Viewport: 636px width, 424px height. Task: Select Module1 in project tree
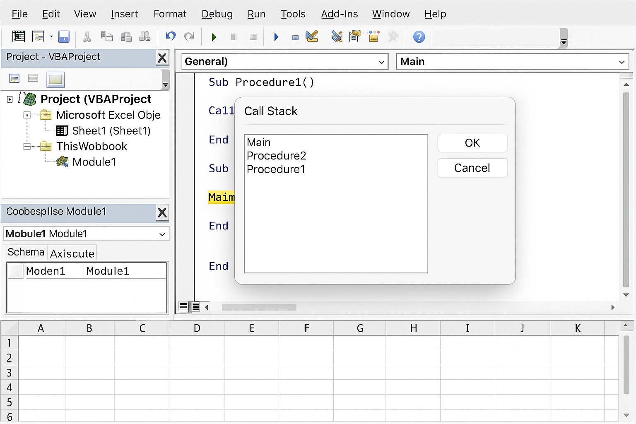[x=94, y=162]
